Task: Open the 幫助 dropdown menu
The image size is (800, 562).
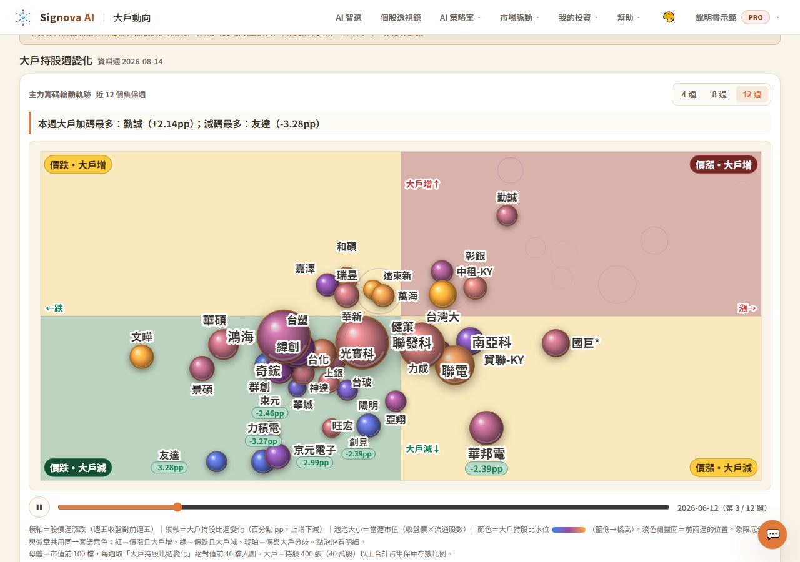Action: click(629, 17)
